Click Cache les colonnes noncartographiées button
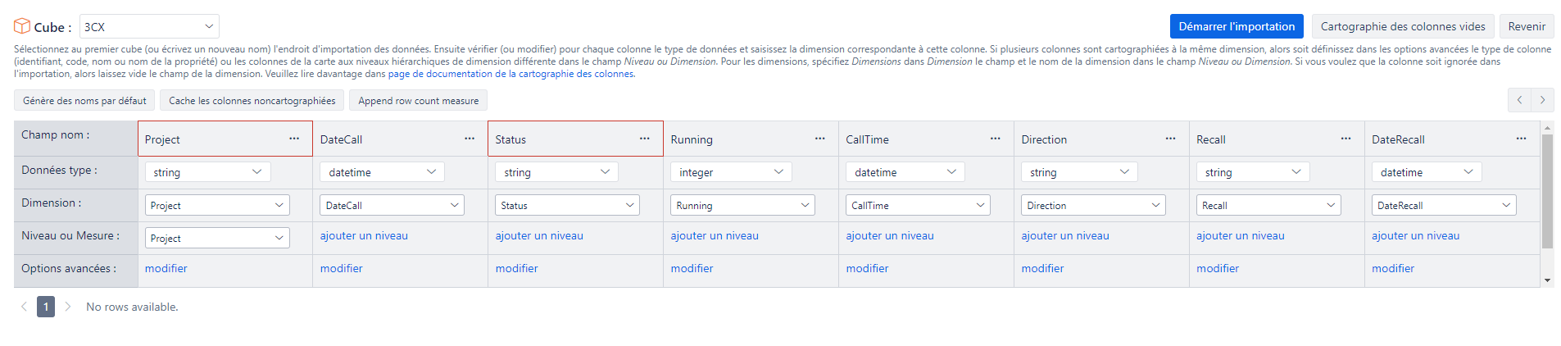 click(x=252, y=100)
